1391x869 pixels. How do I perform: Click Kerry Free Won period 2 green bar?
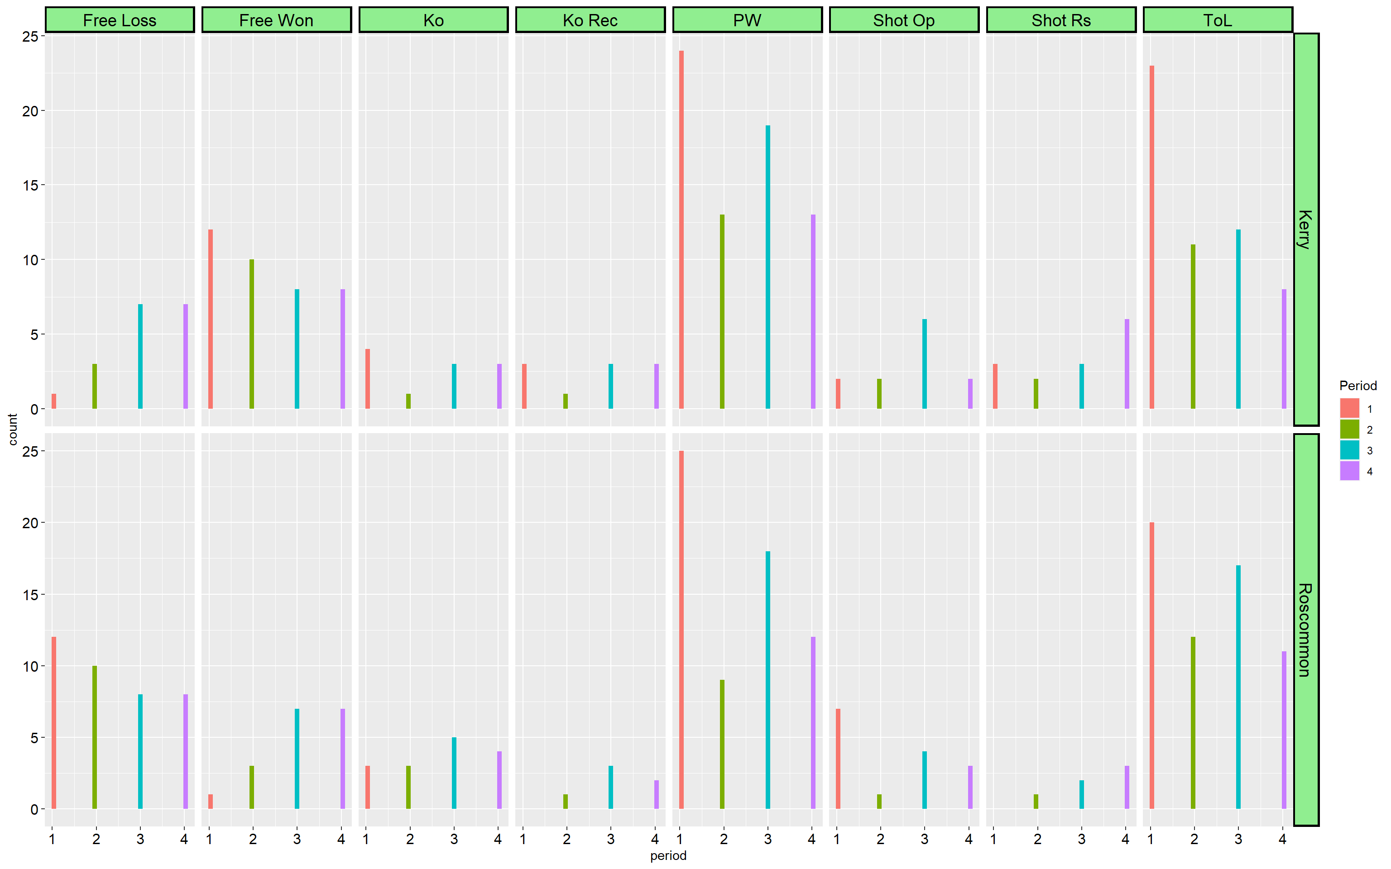pos(252,334)
